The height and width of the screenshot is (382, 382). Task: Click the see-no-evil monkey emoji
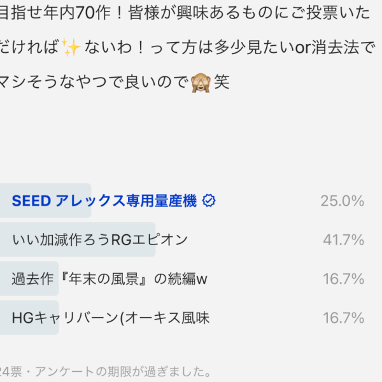point(201,83)
